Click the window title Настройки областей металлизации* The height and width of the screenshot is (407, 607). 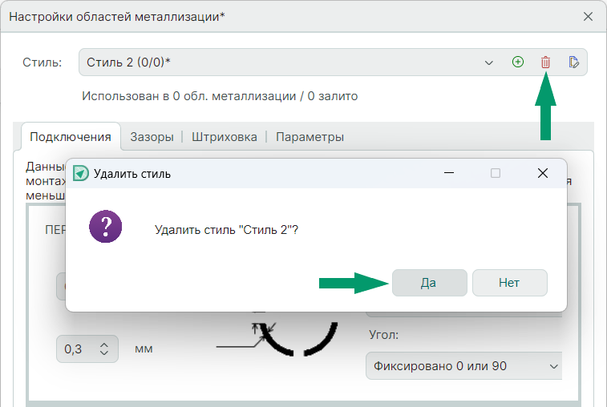point(117,17)
